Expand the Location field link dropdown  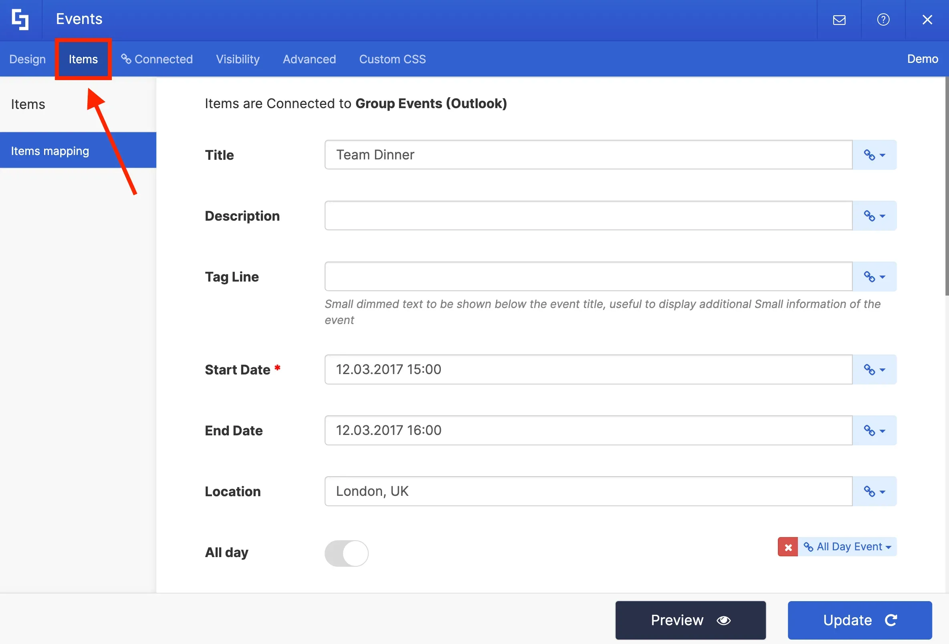tap(874, 491)
